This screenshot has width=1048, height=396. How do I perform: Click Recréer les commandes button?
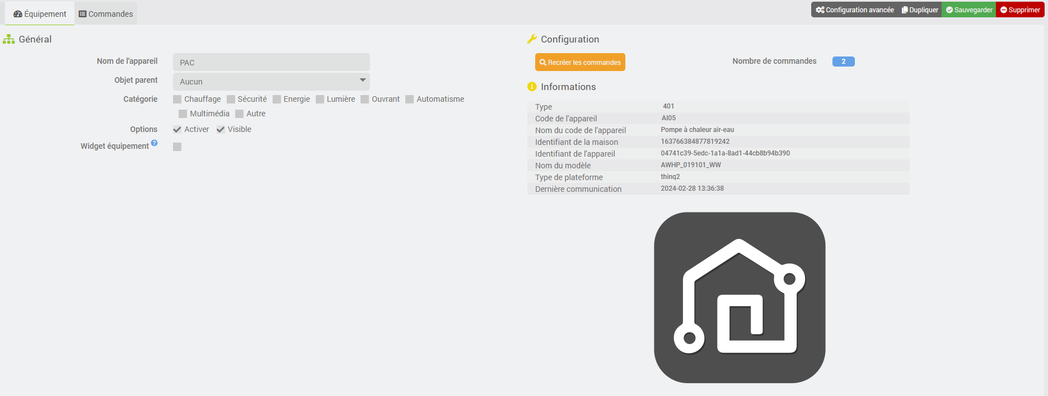[580, 62]
